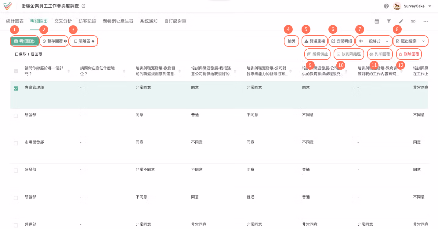
Task: Open the three-dots more options icon
Action: tap(426, 21)
